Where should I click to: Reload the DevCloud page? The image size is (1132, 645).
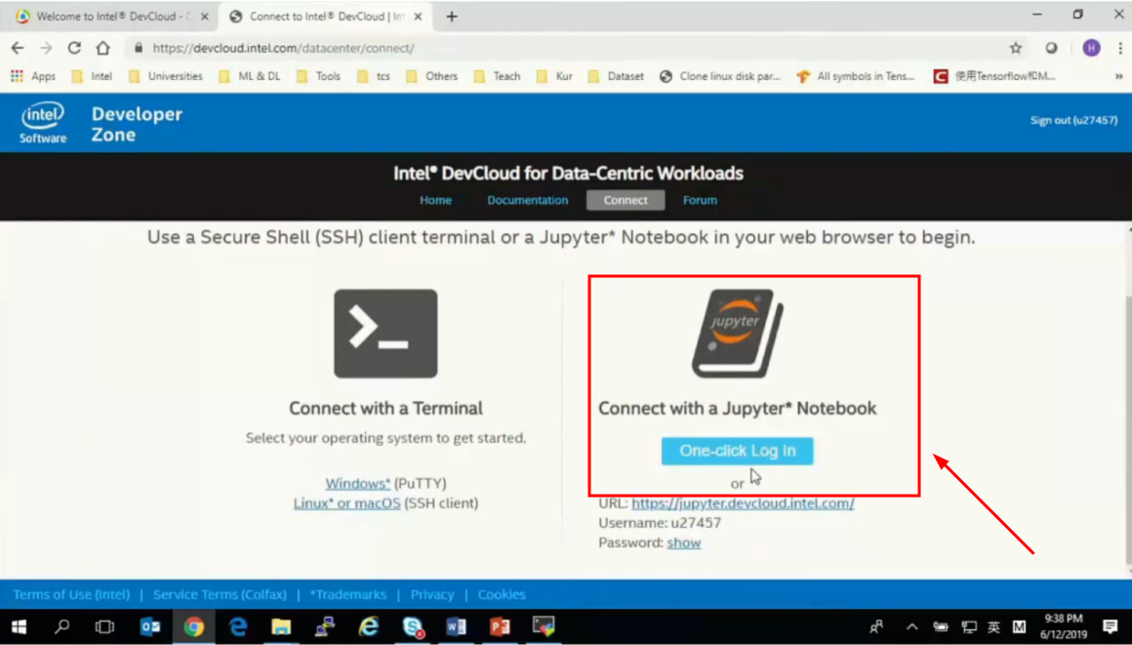pos(73,48)
